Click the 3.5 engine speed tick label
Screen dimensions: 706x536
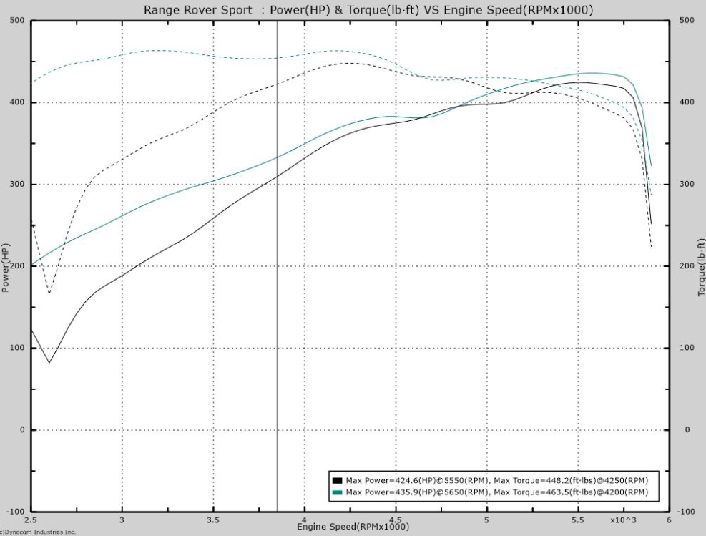[x=213, y=520]
